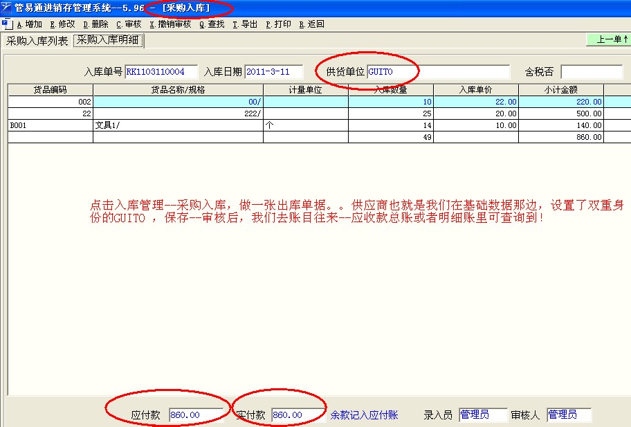This screenshot has height=427, width=631.
Task: Click the 实付款 amount field
Action: (298, 415)
